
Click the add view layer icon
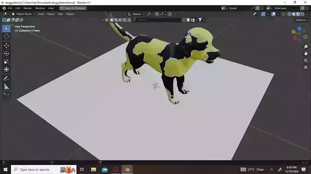[302, 8]
